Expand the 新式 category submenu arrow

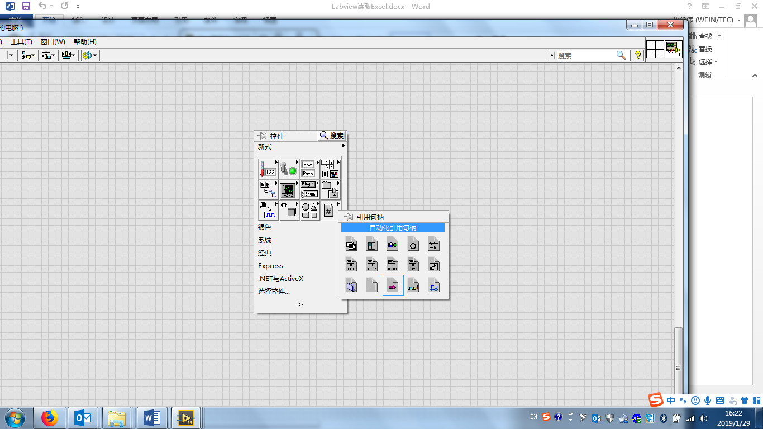[x=342, y=147]
